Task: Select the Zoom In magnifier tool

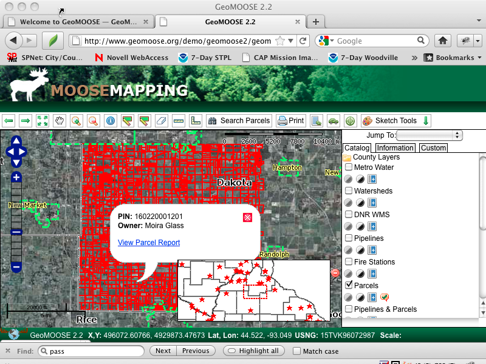Action: point(77,121)
